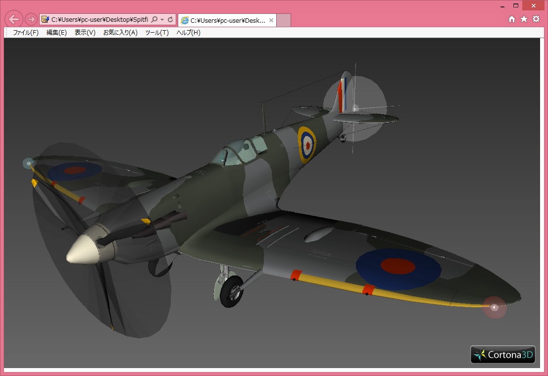Open the Home page icon
548x376 pixels.
coord(512,19)
